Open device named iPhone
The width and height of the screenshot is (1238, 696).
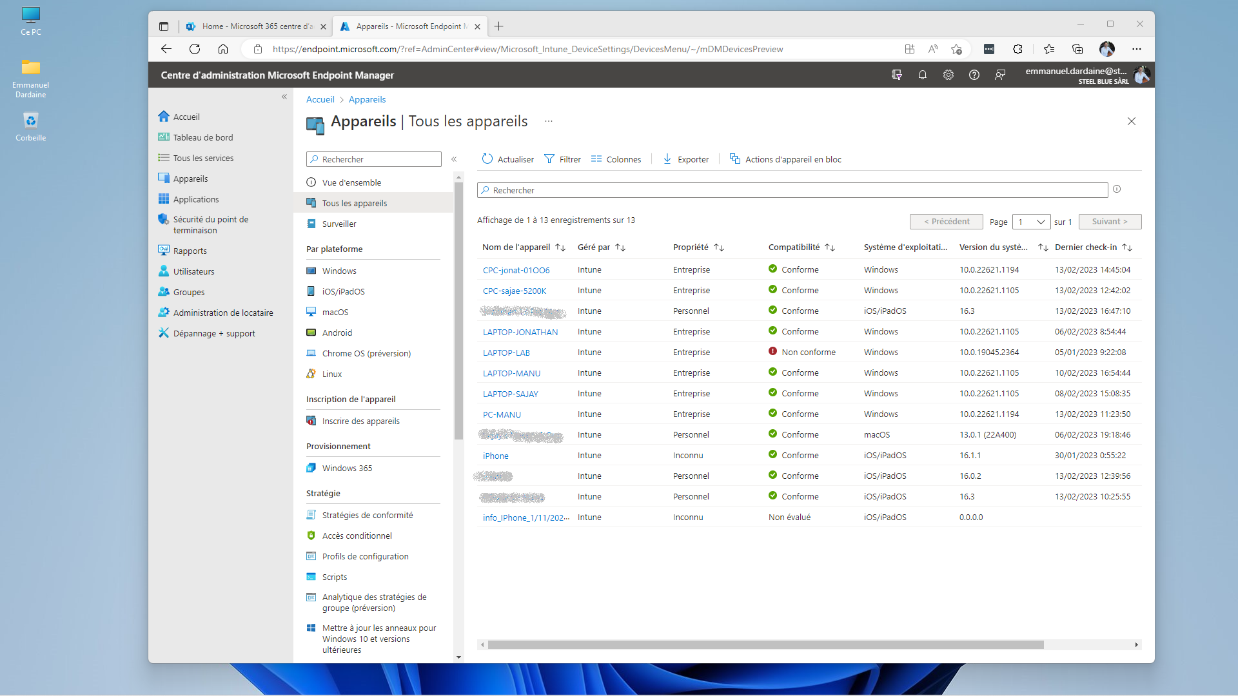(x=495, y=456)
